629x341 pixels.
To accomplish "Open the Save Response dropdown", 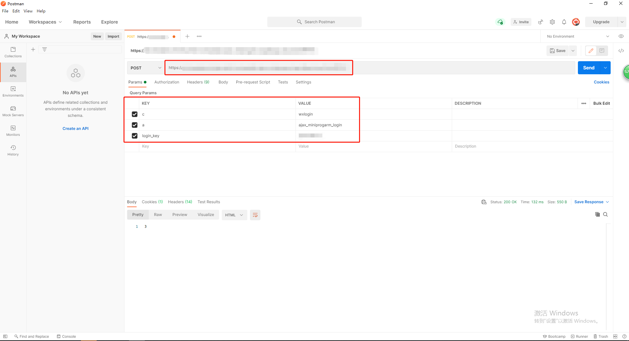I will 592,202.
